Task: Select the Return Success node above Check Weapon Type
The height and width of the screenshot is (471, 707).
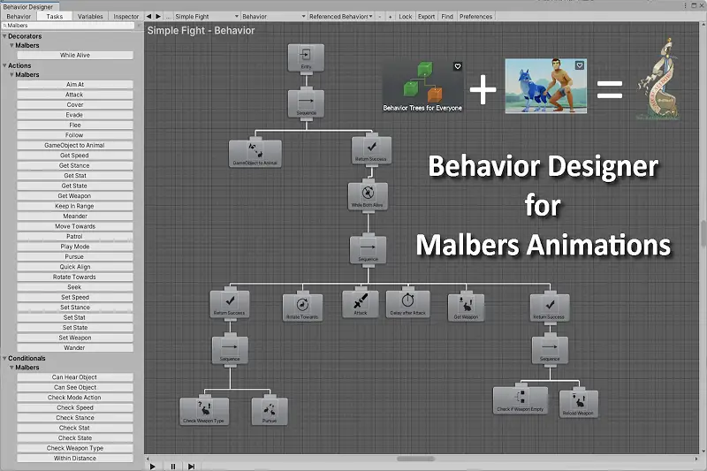Action: coord(230,304)
